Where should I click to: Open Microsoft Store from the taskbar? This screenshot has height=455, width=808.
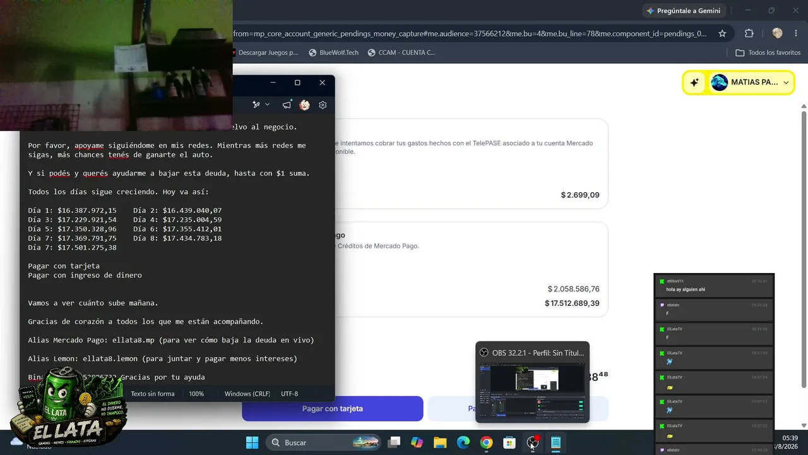pos(509,442)
